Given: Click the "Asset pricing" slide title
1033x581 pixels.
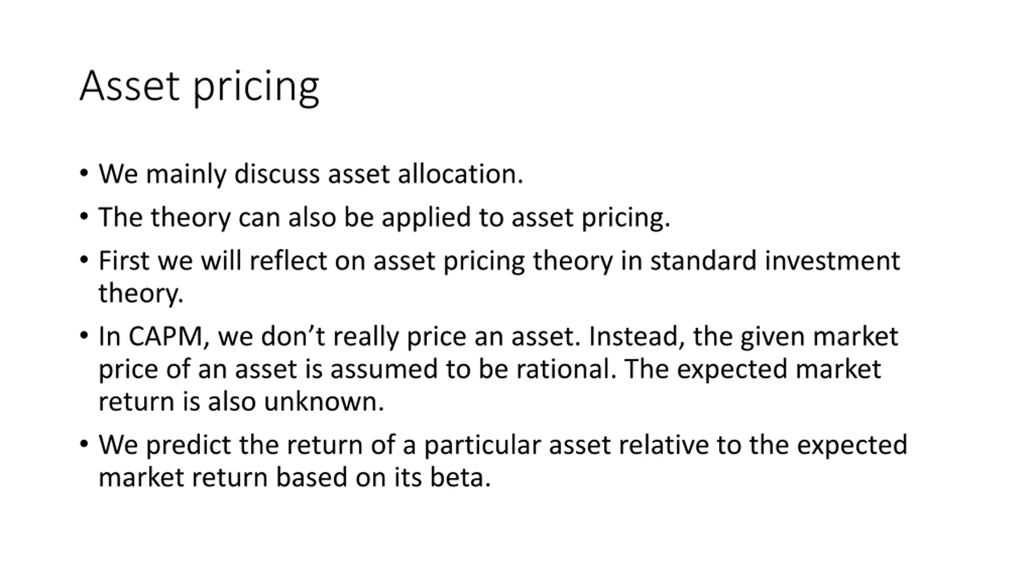Looking at the screenshot, I should coord(199,86).
